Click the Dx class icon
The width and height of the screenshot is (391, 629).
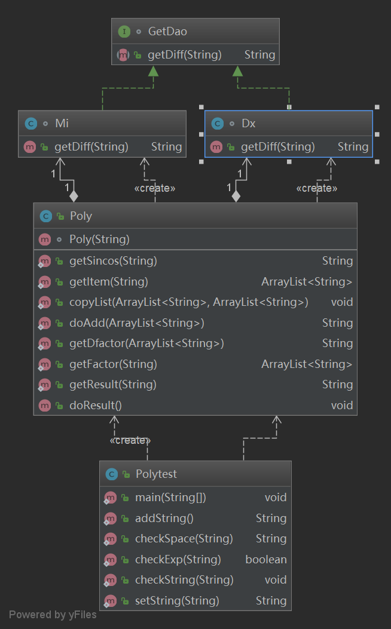coord(217,124)
